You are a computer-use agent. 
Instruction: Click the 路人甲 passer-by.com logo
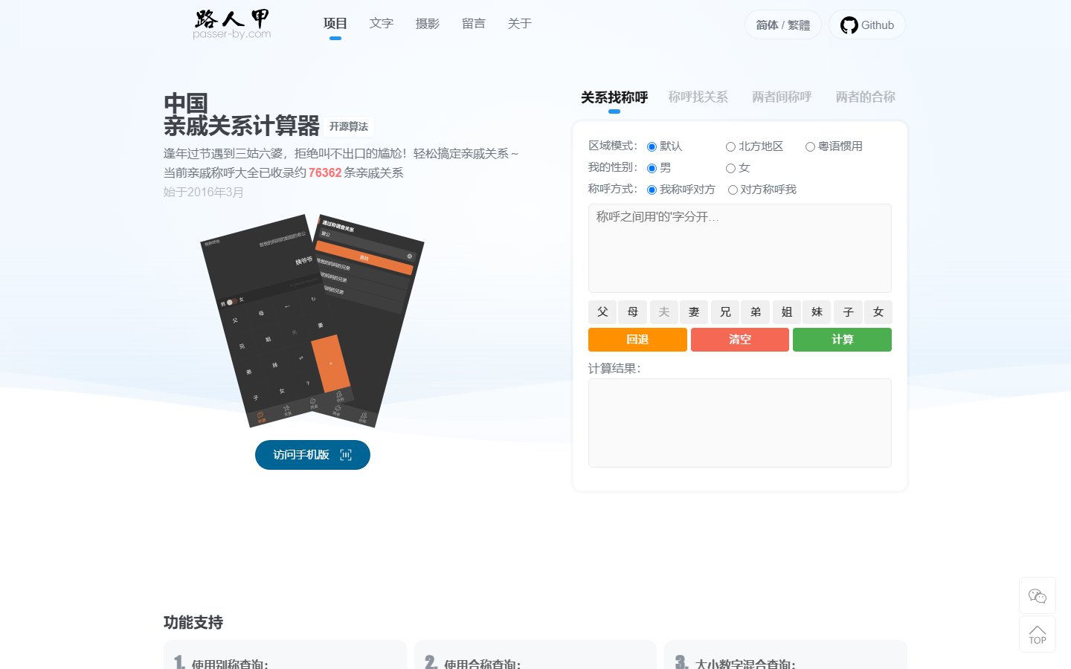(x=231, y=24)
